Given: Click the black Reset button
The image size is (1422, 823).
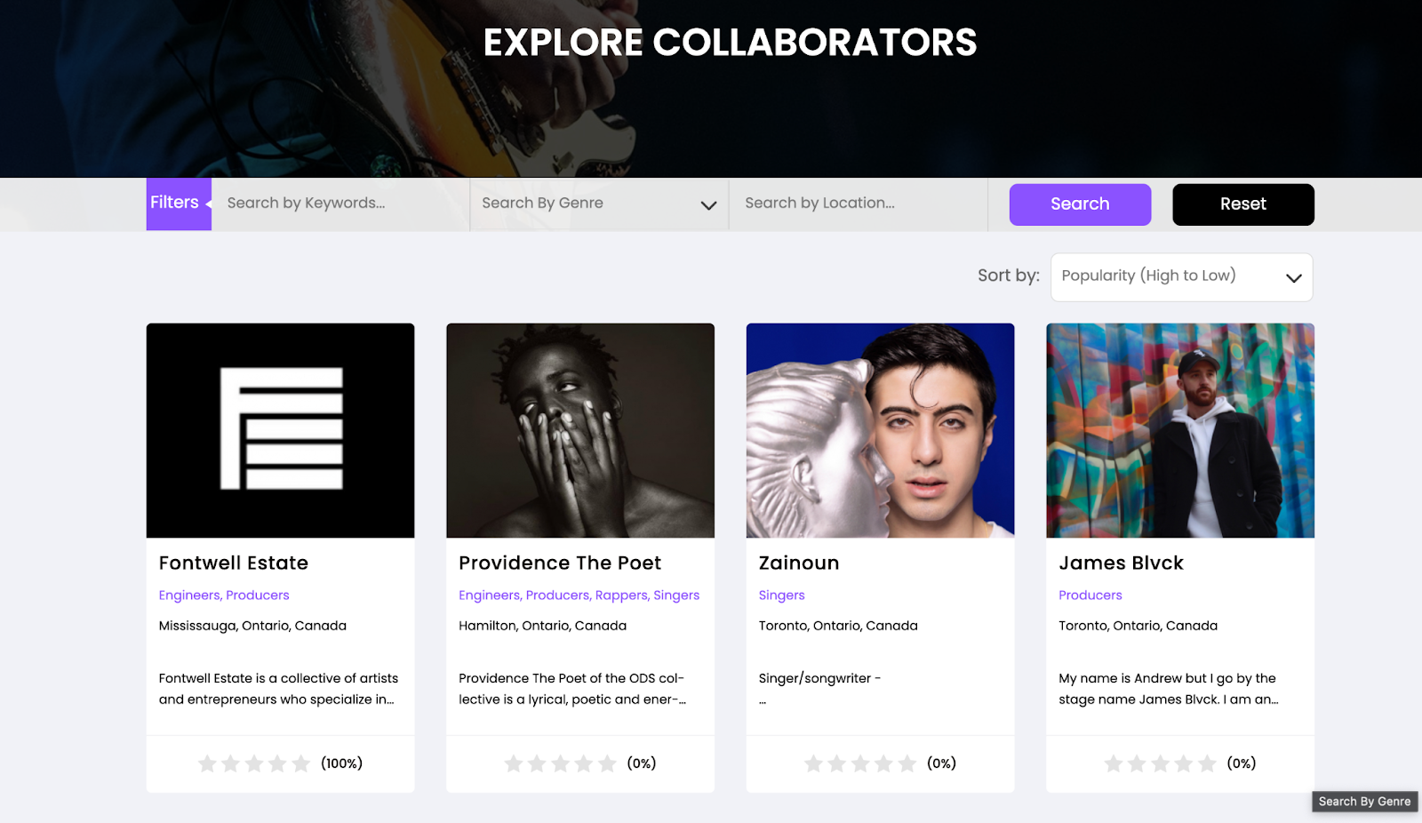Looking at the screenshot, I should [1242, 204].
